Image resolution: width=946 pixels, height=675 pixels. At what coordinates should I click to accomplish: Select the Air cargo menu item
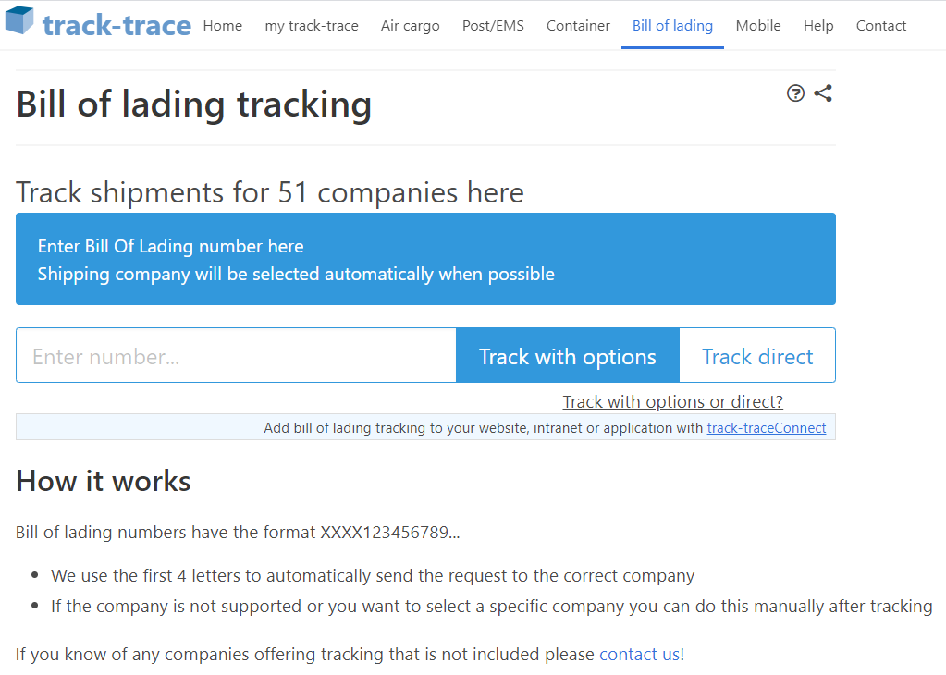411,25
